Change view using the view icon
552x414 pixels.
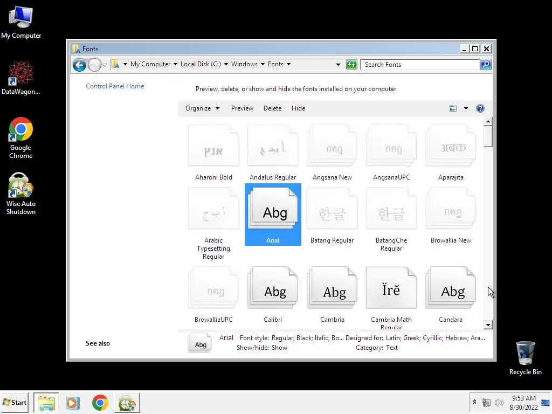pos(453,108)
